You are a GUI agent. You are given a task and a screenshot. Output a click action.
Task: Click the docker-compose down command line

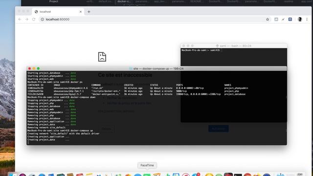[61, 97]
